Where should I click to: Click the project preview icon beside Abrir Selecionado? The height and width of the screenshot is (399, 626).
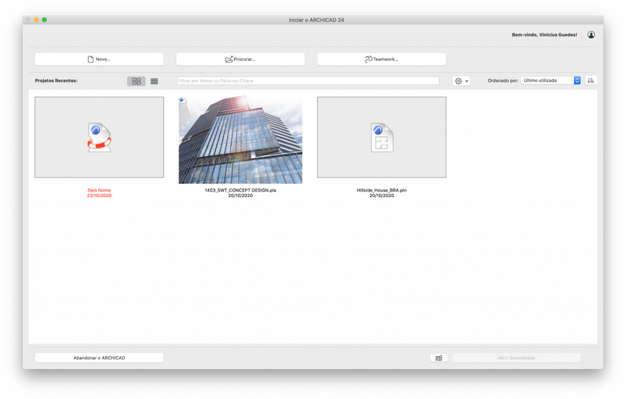(439, 357)
